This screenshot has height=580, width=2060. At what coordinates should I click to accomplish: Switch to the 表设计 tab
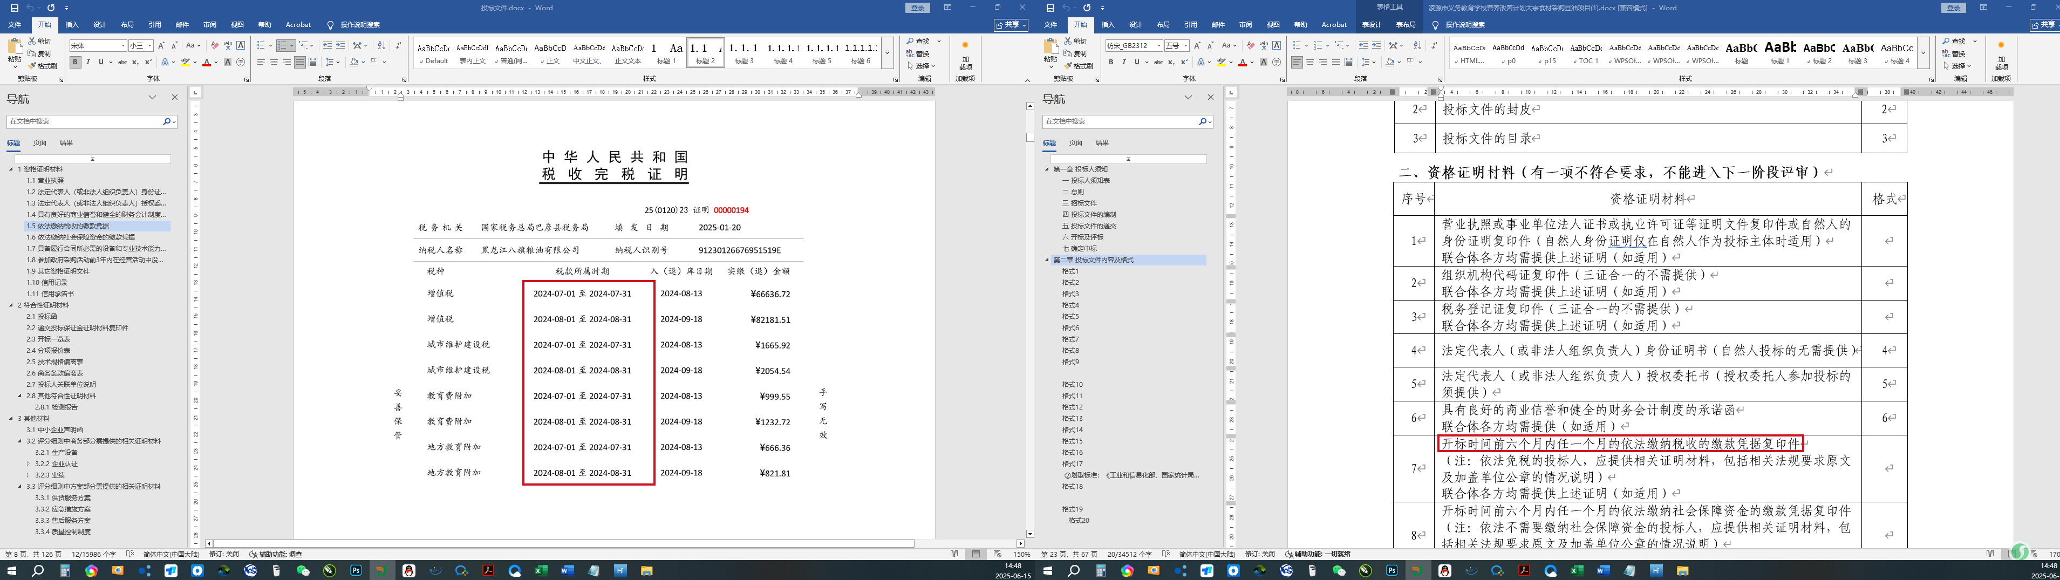pos(1372,25)
